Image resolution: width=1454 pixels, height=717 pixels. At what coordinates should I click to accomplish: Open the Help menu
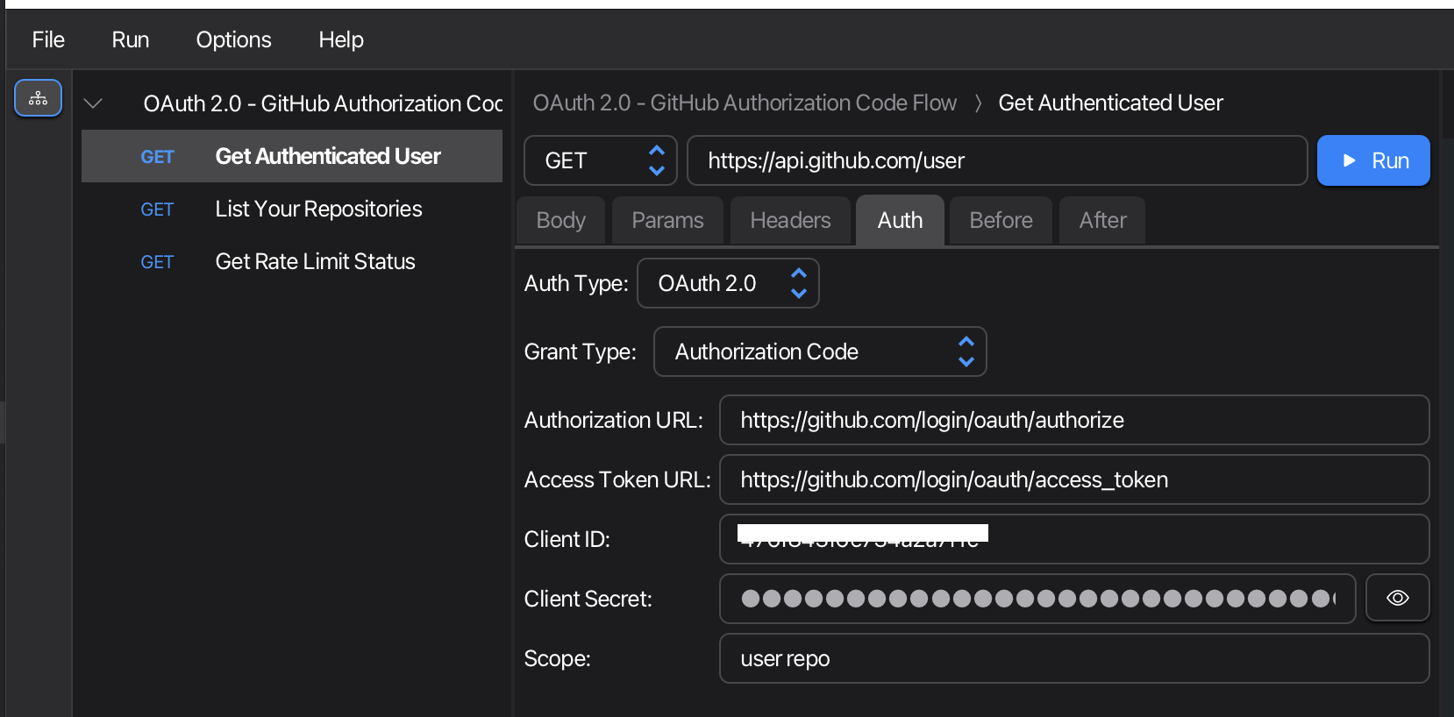click(341, 39)
